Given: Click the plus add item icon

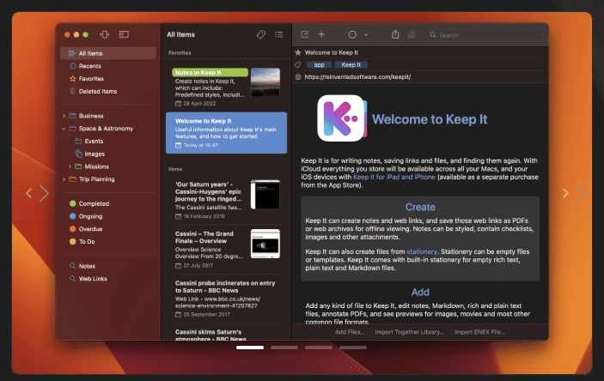Looking at the screenshot, I should coord(321,34).
